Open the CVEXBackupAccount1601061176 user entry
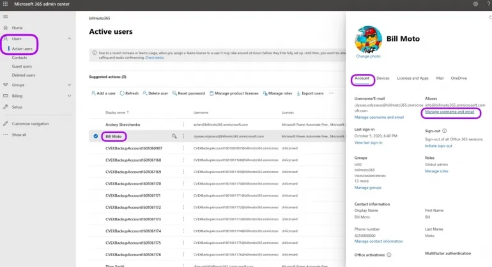The height and width of the screenshot is (267, 492). (x=133, y=254)
